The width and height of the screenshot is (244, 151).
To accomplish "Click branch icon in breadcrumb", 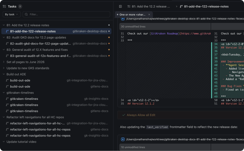I will (x=181, y=6).
